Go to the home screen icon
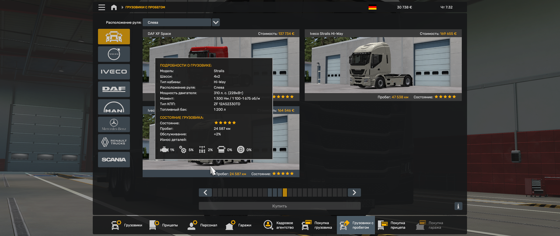This screenshot has width=560, height=236. (x=114, y=7)
